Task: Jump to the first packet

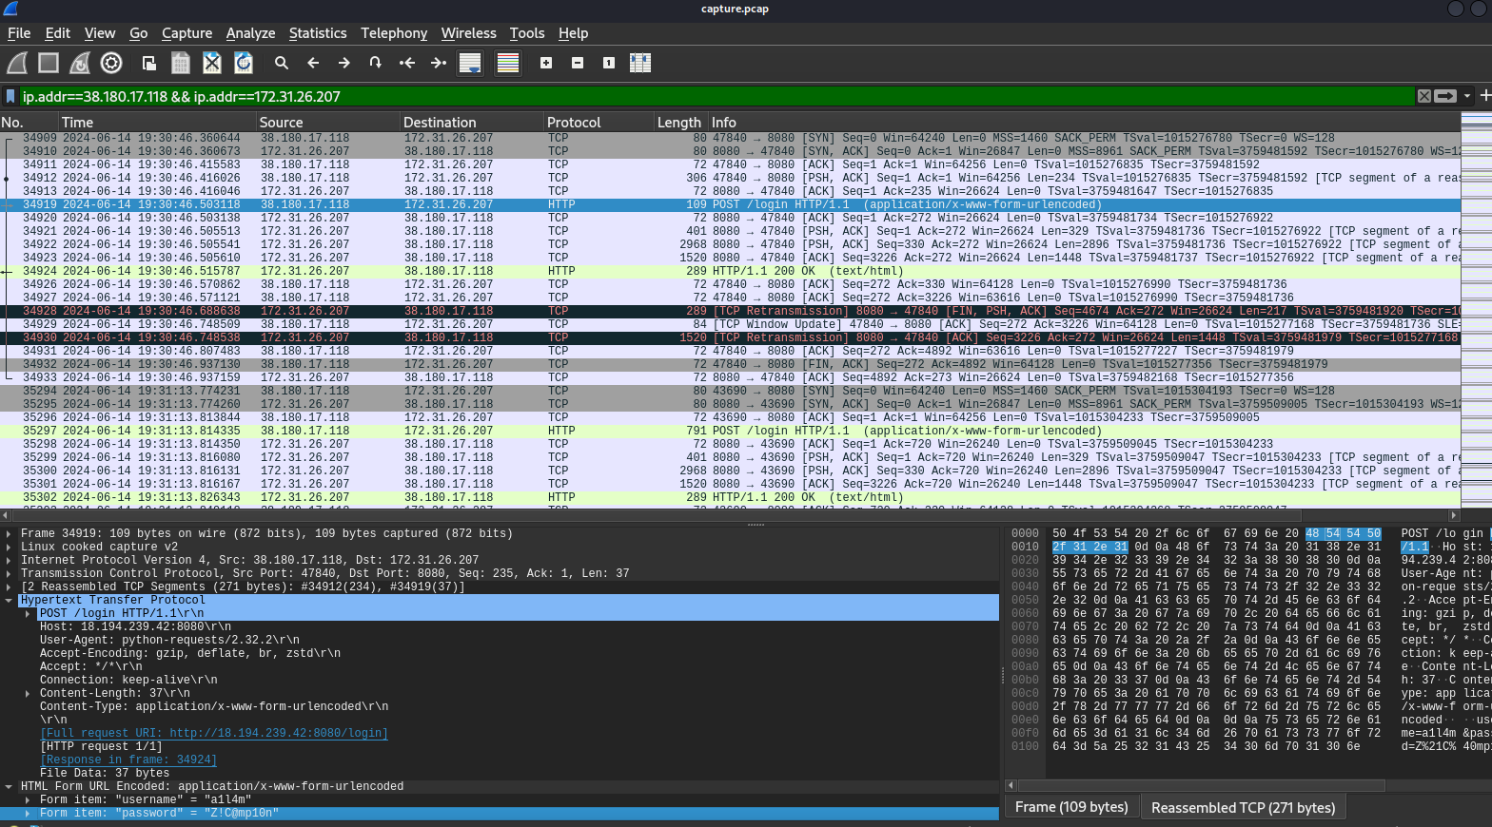Action: (407, 64)
